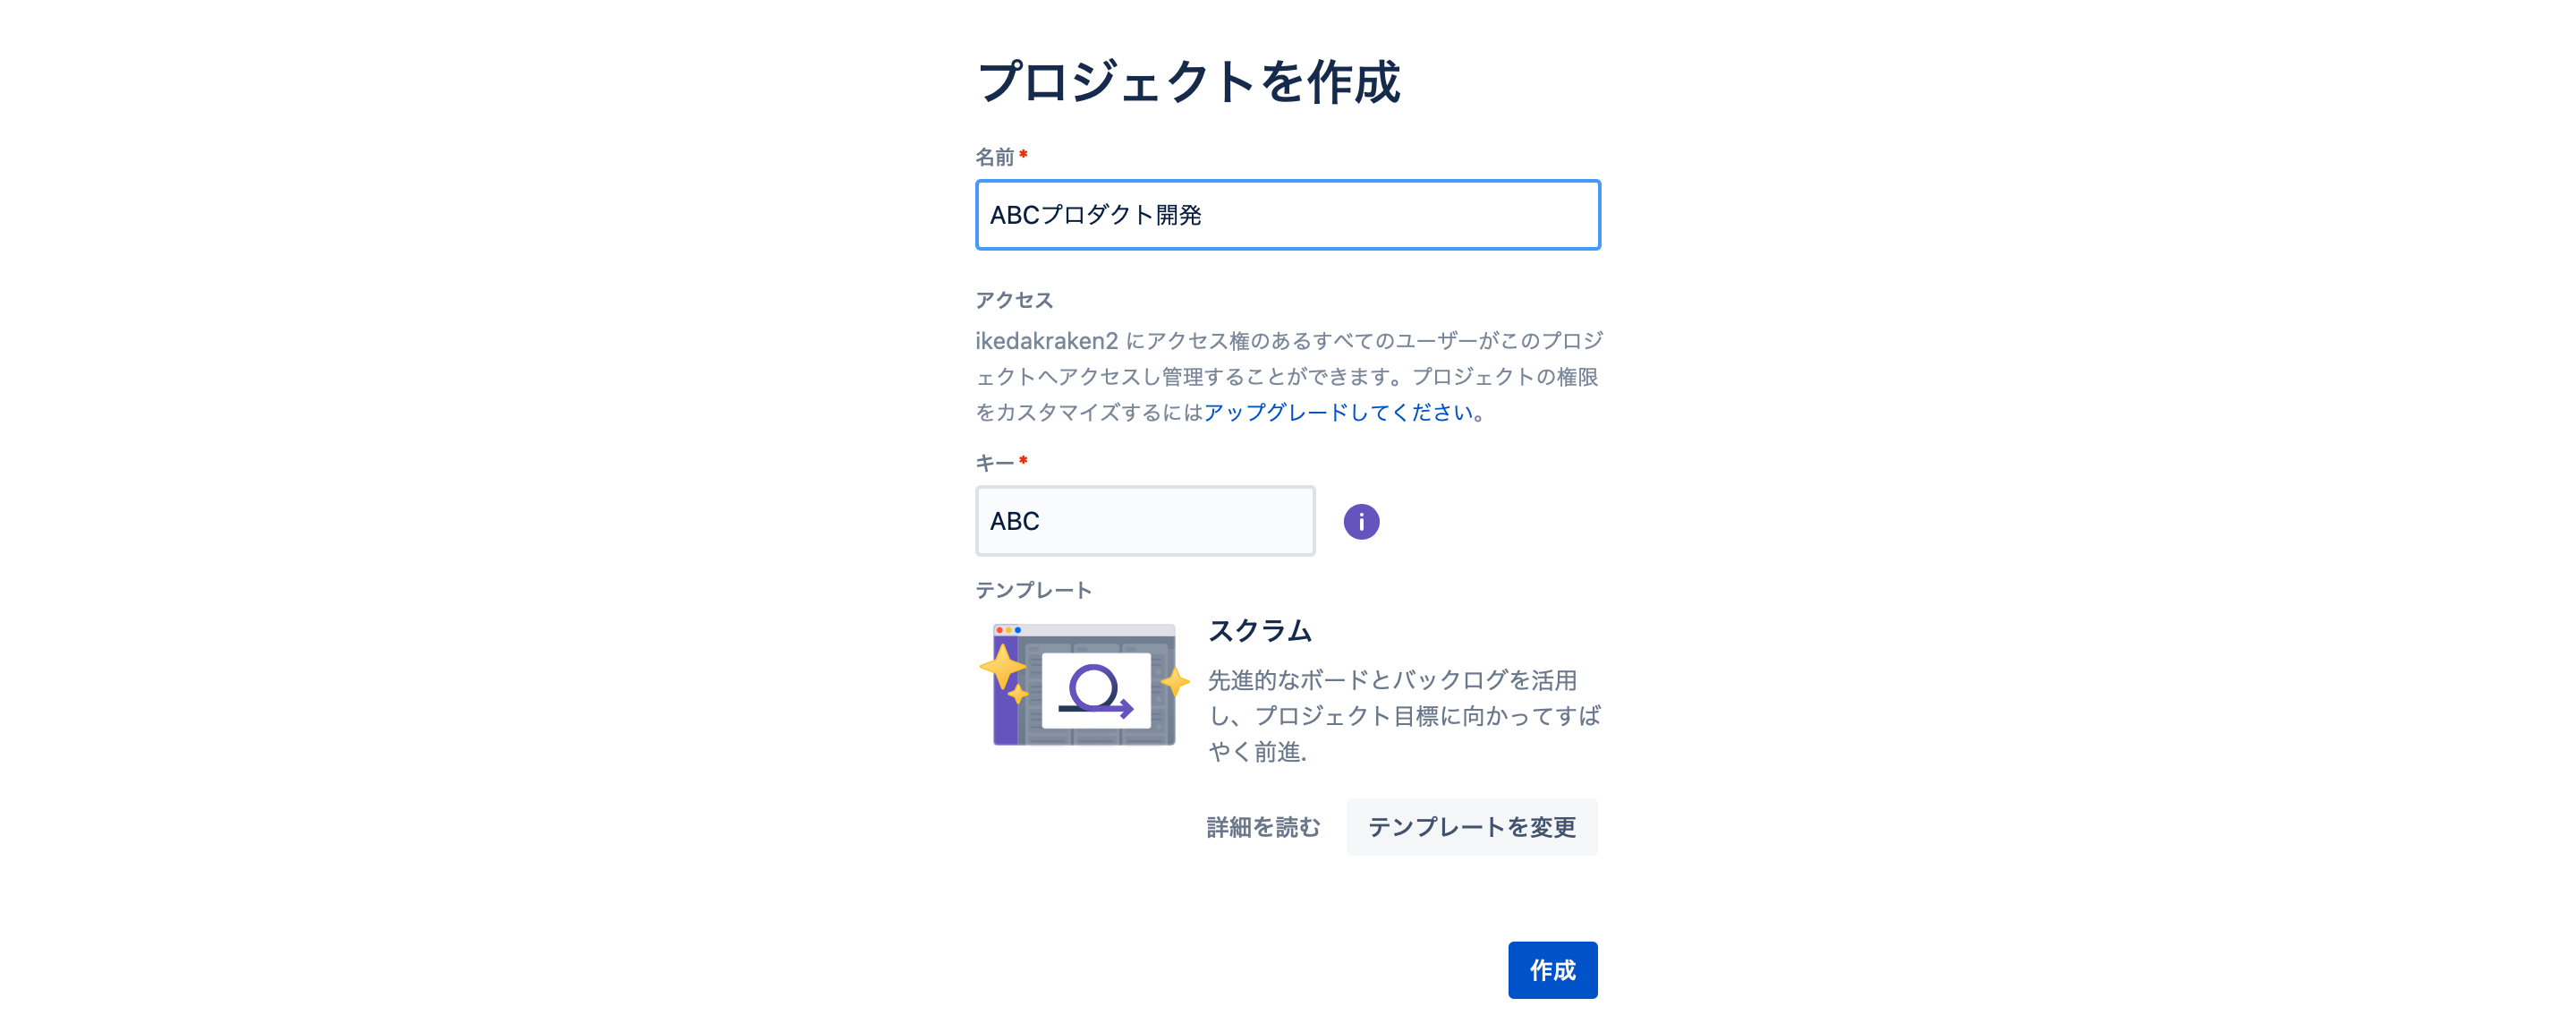Screen dimensions: 2576x1015
Task: Click the info icon next to the key field
Action: (x=1362, y=521)
